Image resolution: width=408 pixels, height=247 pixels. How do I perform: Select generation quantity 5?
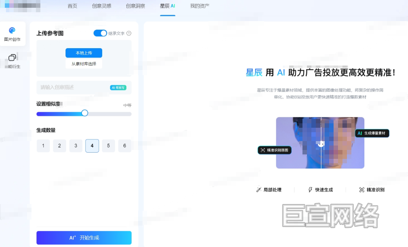click(x=108, y=146)
